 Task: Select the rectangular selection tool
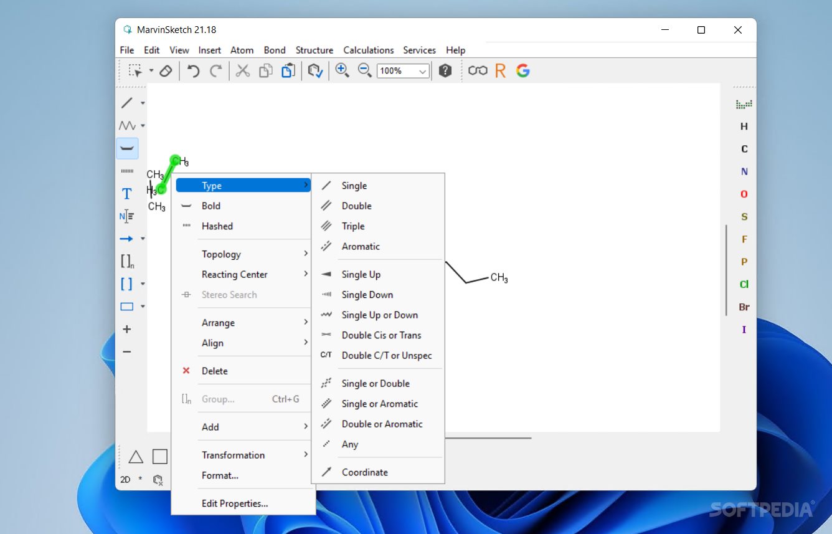pos(135,70)
